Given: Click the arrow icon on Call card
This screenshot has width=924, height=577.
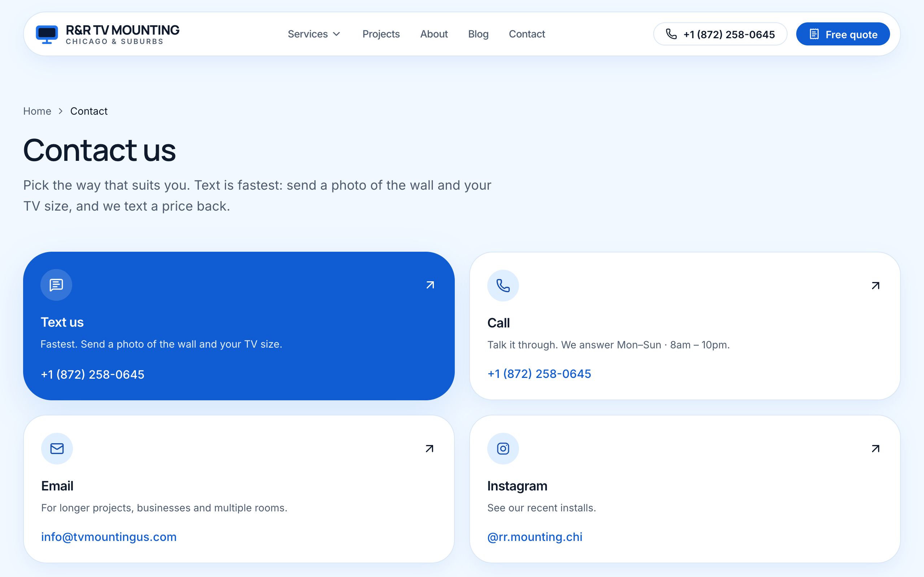Looking at the screenshot, I should coord(876,286).
